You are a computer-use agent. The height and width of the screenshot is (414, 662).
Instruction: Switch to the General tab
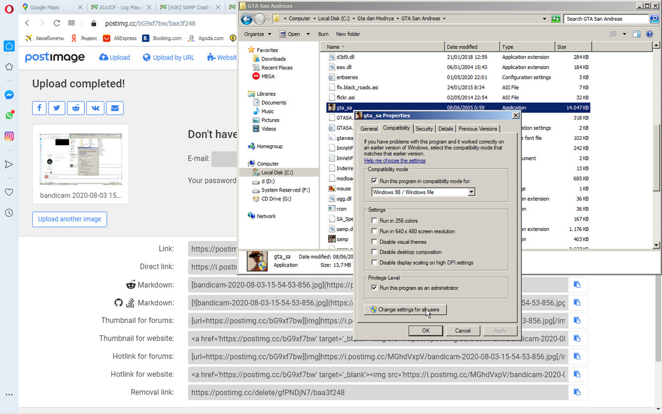369,129
